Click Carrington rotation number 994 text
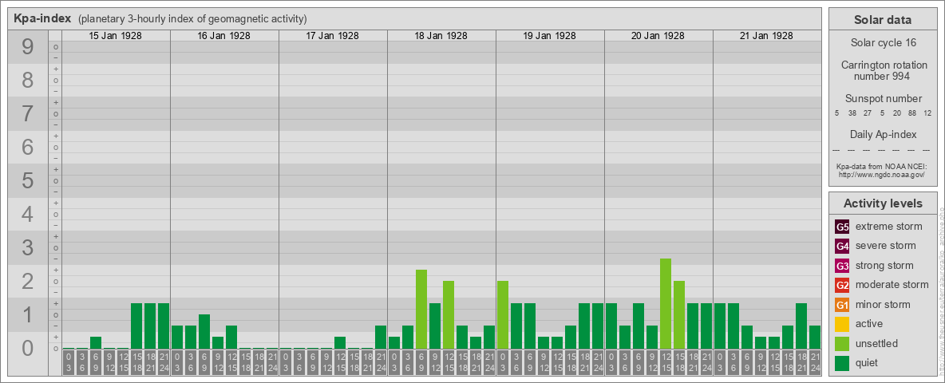The image size is (945, 383). (883, 70)
